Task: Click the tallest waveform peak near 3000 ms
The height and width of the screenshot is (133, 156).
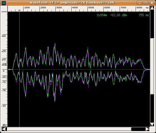Action: tap(55, 44)
